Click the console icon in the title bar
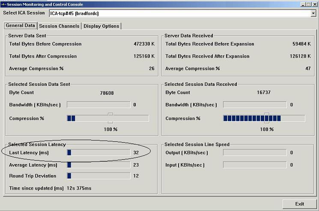This screenshot has height=211, width=319. coord(3,4)
